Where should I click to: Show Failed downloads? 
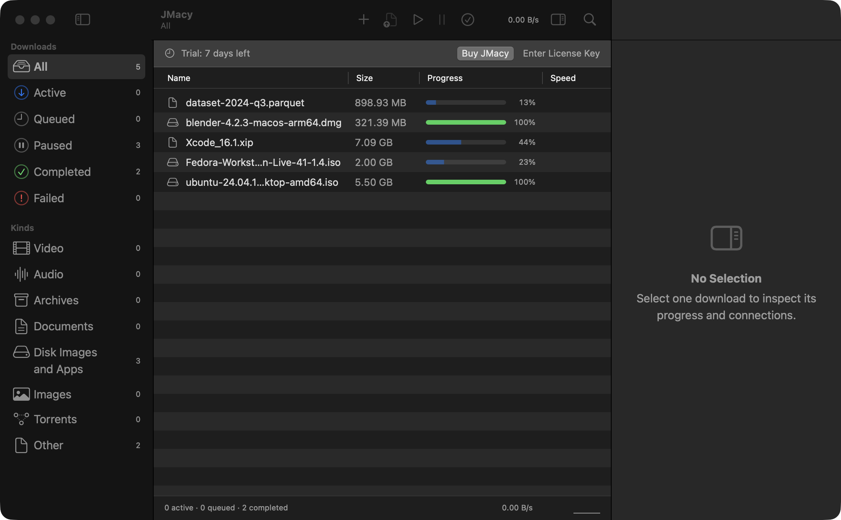(x=76, y=198)
